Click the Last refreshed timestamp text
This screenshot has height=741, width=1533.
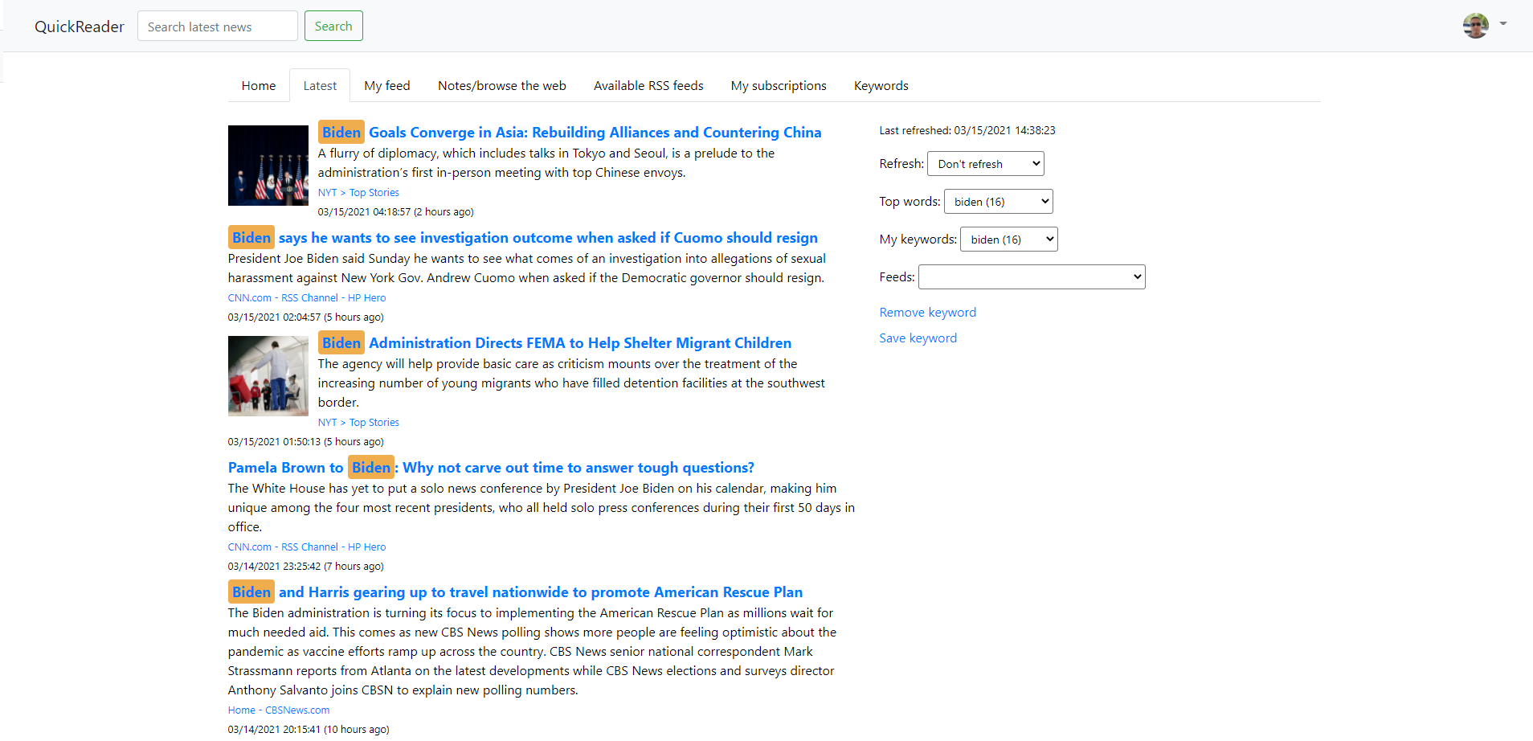tap(967, 130)
